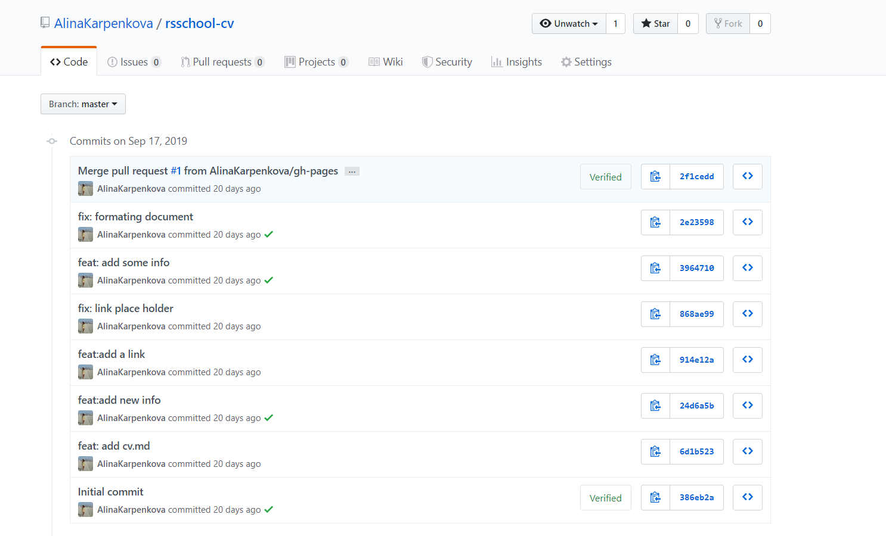The image size is (886, 536).
Task: Browse code at commit 914e12a
Action: click(747, 359)
